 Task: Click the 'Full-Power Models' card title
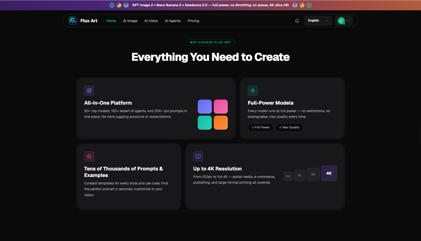click(271, 103)
